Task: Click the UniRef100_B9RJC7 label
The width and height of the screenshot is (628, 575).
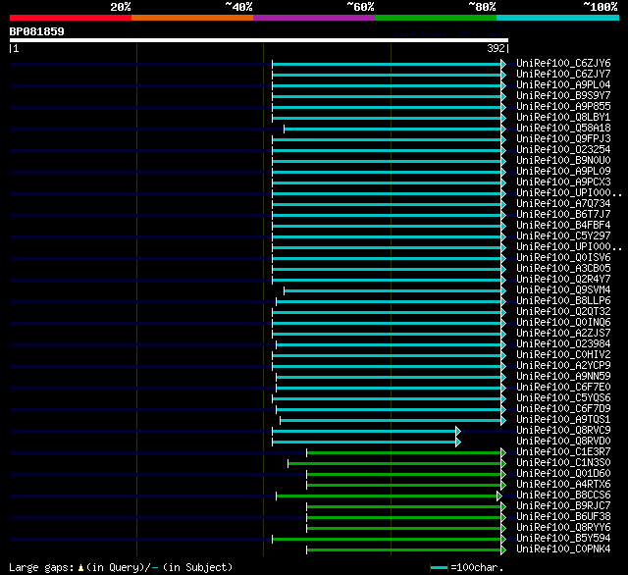Action: 563,506
